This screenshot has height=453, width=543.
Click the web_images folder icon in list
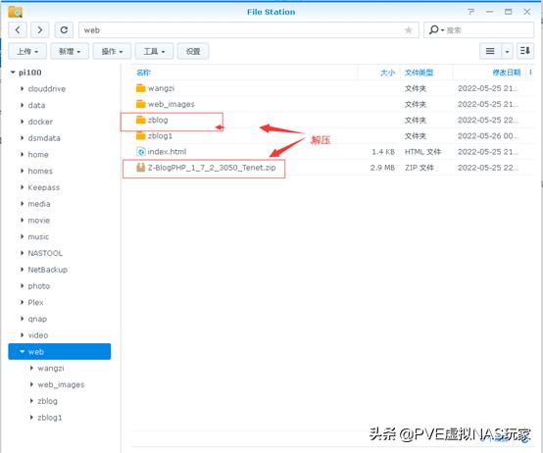[x=140, y=104]
